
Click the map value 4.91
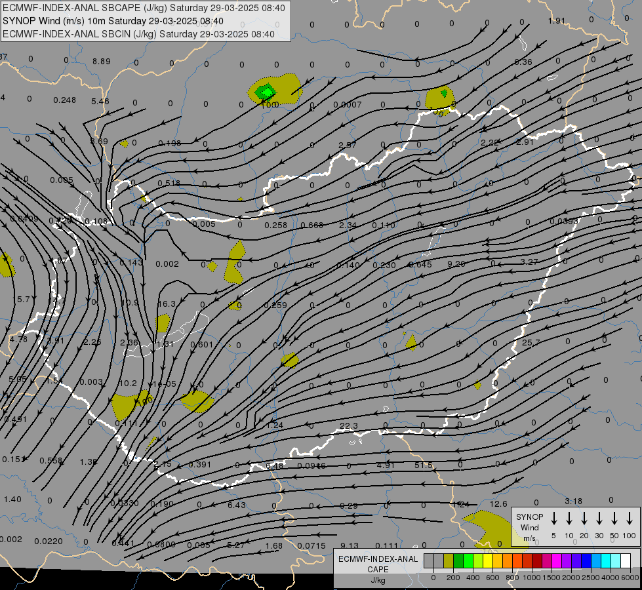[x=386, y=465]
